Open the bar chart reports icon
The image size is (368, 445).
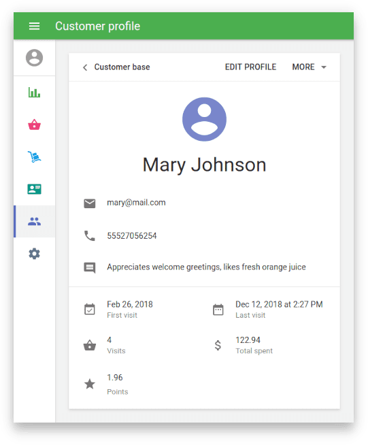pos(34,93)
